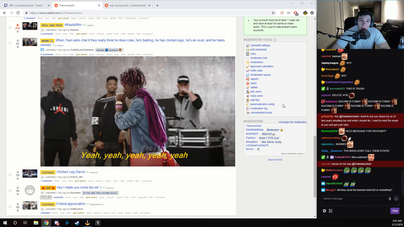This screenshot has height=227, width=404.
Task: Open the moderator mail link
Action: [x=259, y=58]
